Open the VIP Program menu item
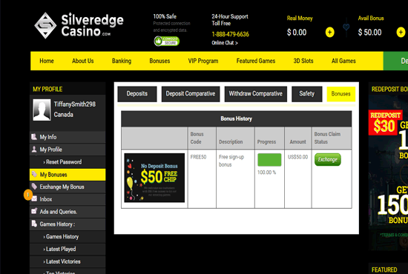408x274 pixels. (x=203, y=61)
